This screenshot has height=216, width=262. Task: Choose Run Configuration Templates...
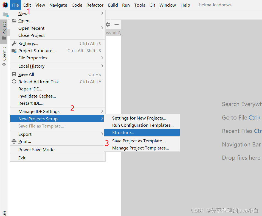(142, 125)
